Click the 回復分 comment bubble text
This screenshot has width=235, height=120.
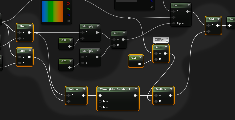tap(159, 40)
